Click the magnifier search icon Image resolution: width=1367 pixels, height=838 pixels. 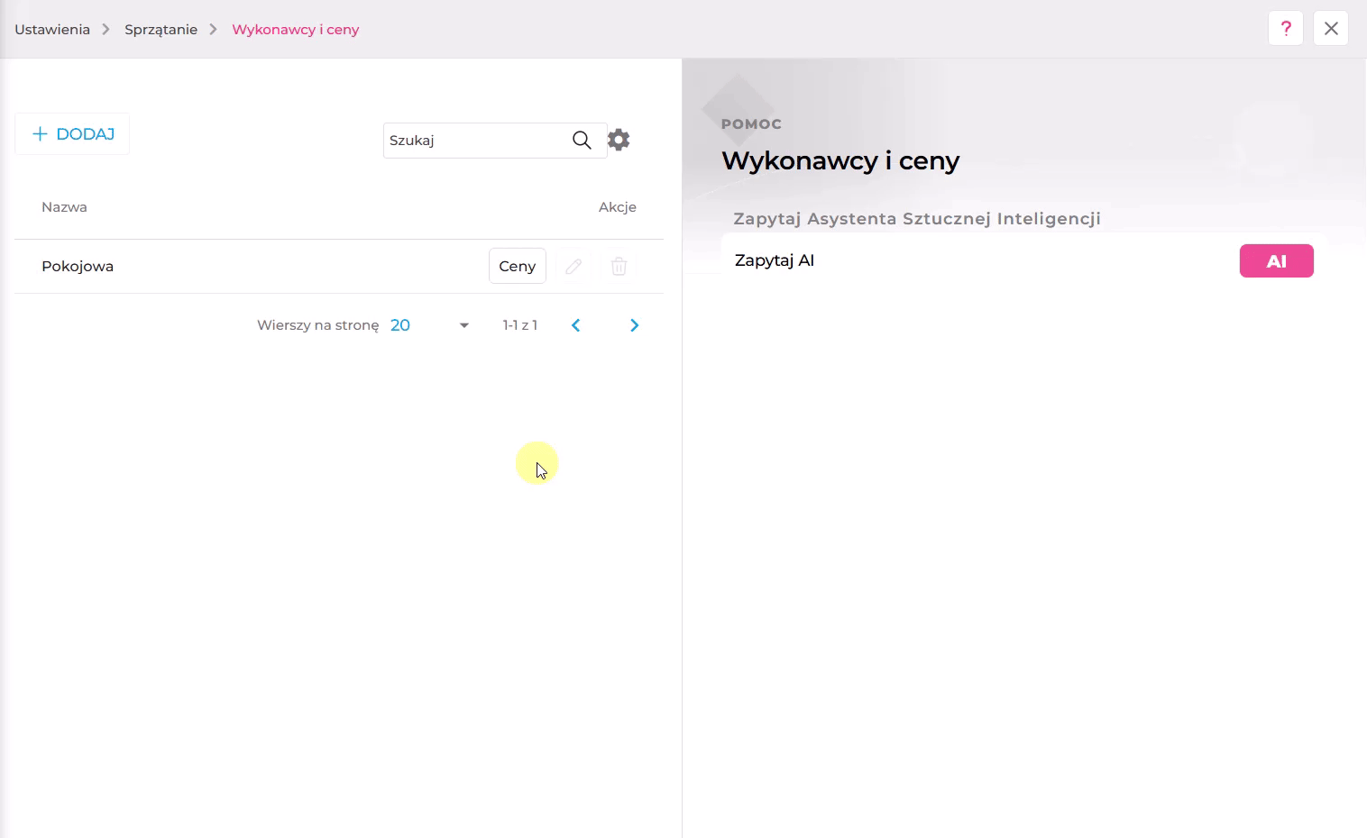pyautogui.click(x=582, y=140)
